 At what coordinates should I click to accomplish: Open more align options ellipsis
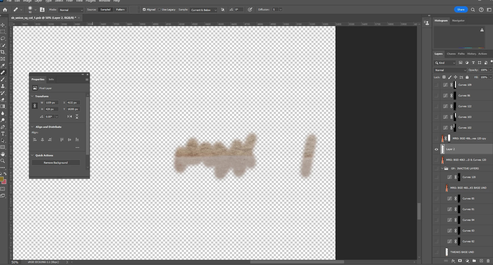(77, 148)
